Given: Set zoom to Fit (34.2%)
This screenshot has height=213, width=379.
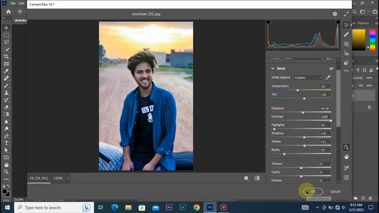Looking at the screenshot, I should coord(39,178).
